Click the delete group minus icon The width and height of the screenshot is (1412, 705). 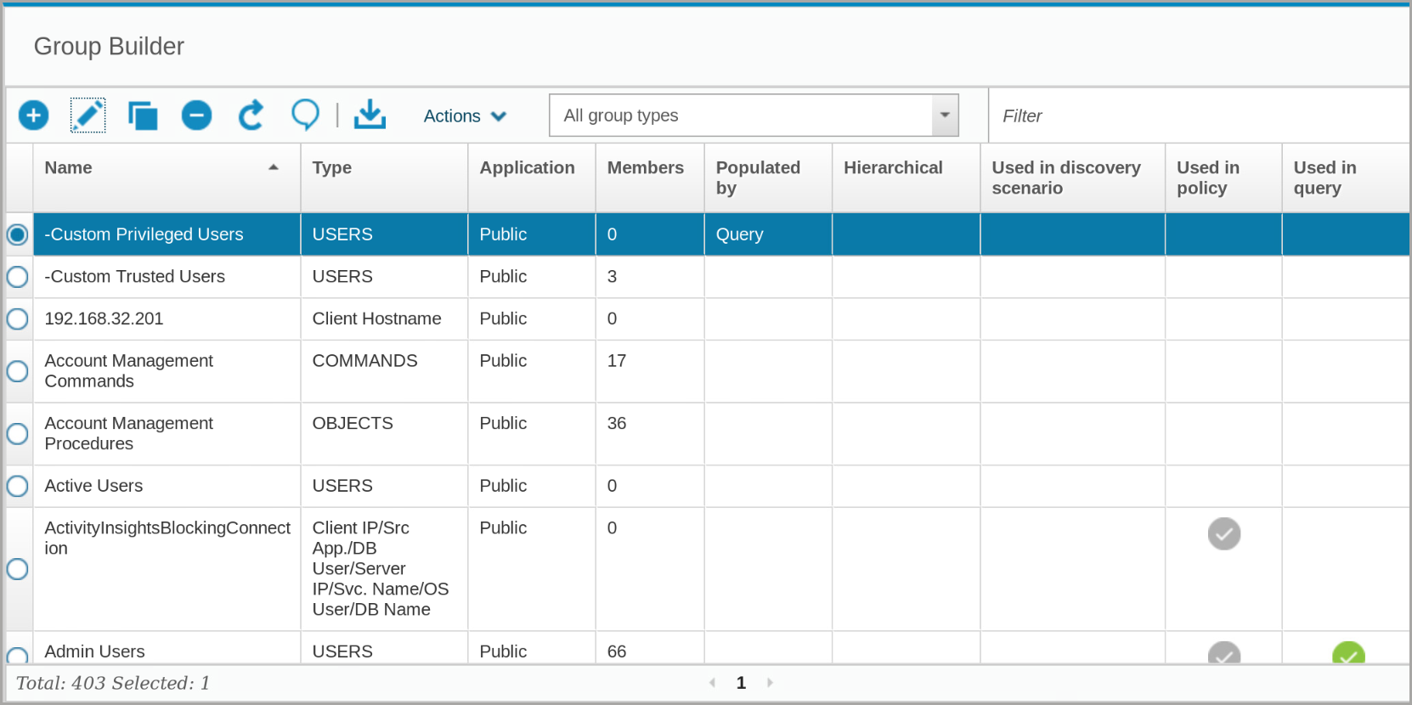196,116
